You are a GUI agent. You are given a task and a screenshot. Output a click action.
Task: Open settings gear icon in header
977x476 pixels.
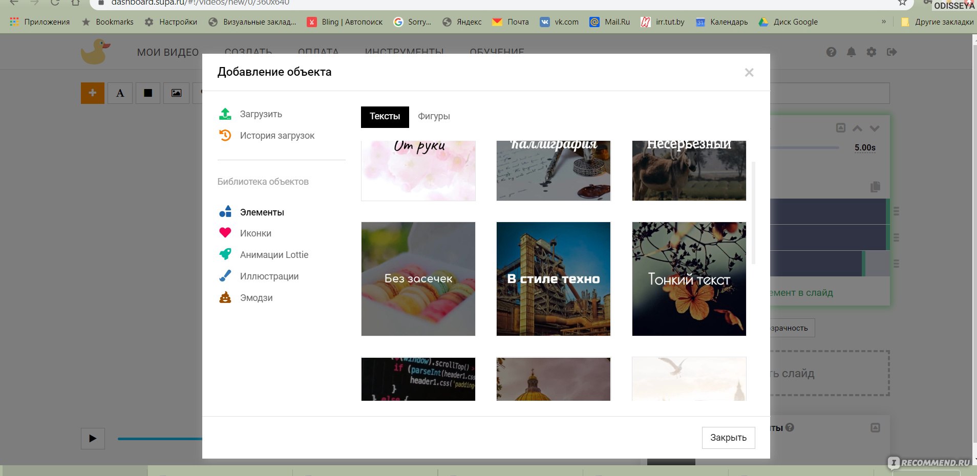pos(871,52)
